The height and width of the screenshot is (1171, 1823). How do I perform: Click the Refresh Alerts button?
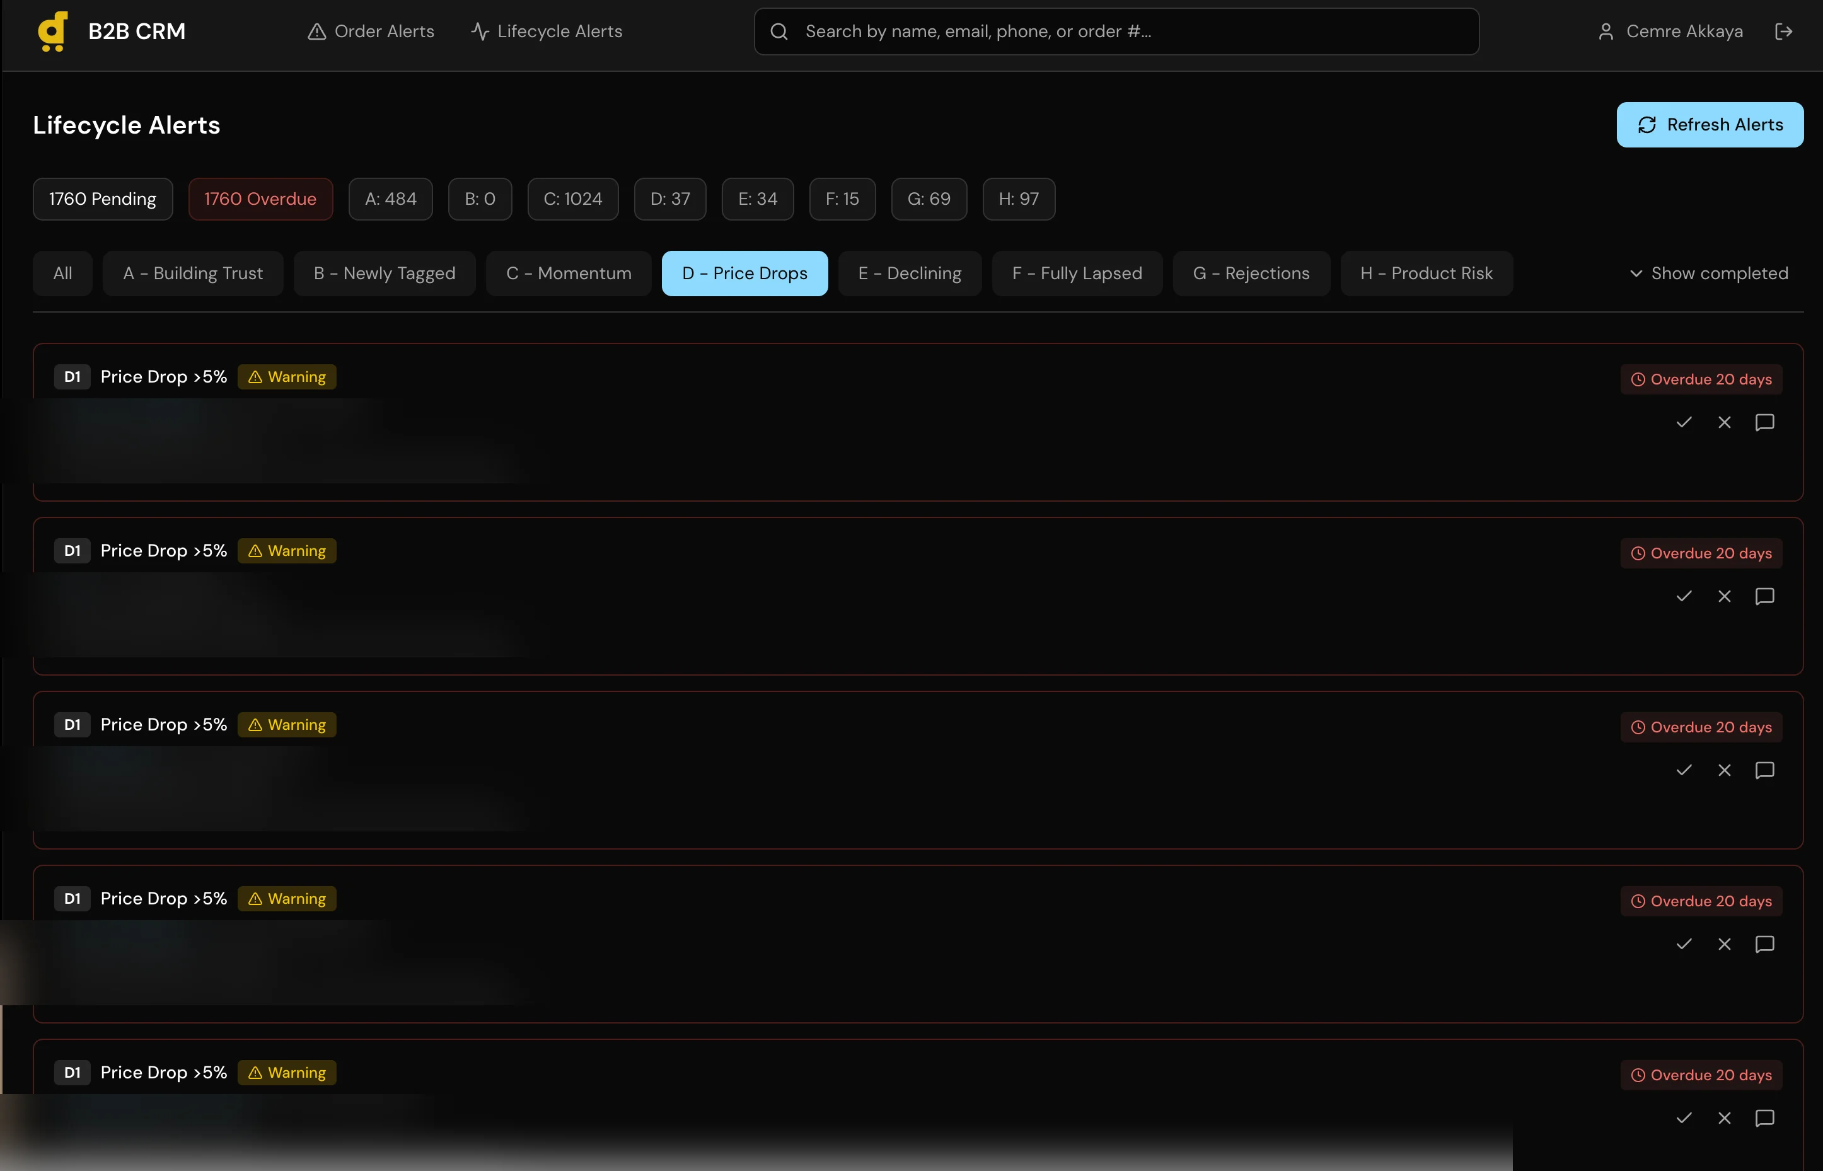point(1710,124)
